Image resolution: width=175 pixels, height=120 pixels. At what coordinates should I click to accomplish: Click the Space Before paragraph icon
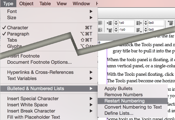[170, 23]
